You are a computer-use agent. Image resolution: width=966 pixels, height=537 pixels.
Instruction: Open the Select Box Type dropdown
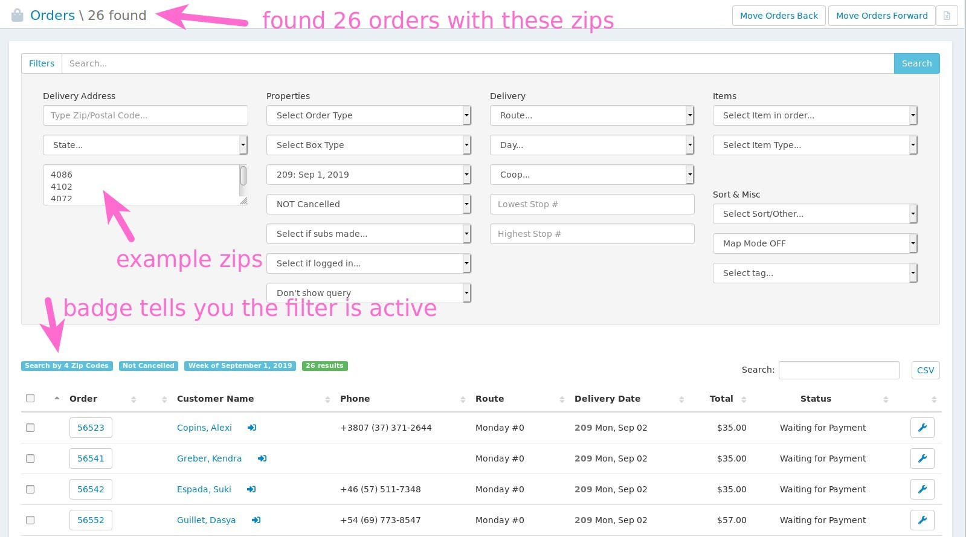point(369,145)
